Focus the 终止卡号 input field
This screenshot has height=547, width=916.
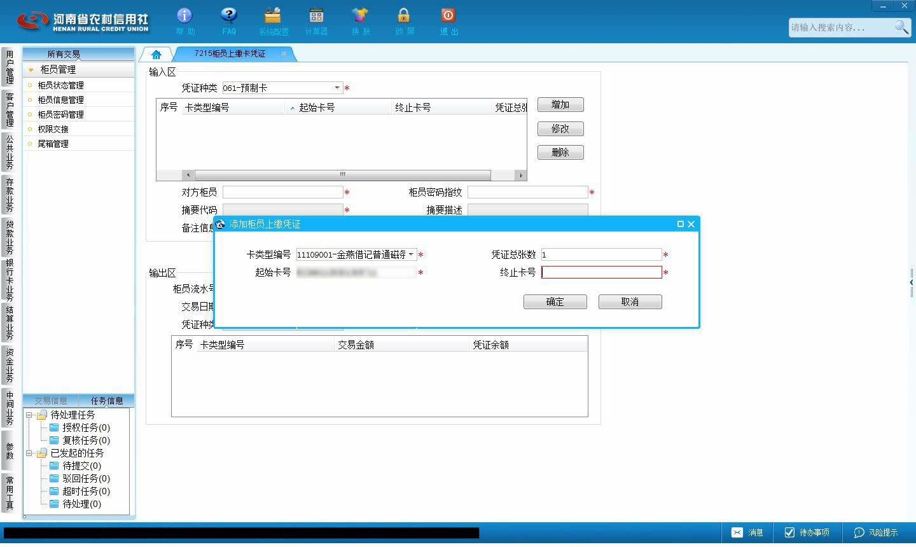click(x=601, y=272)
